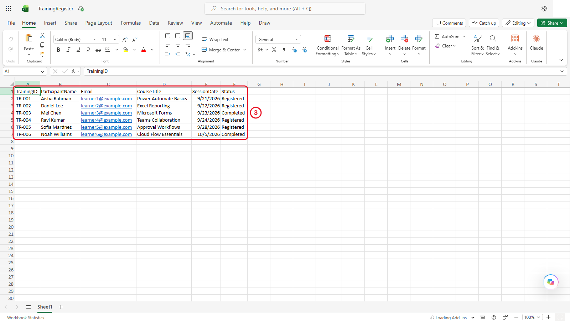Click the percent style icon
The image size is (570, 321).
[x=274, y=50]
